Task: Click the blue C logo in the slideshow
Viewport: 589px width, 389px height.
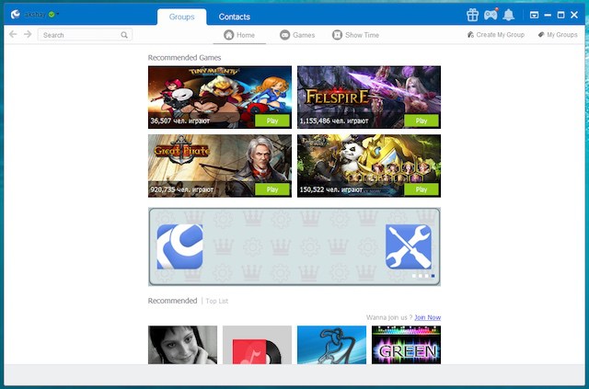Action: (180, 246)
